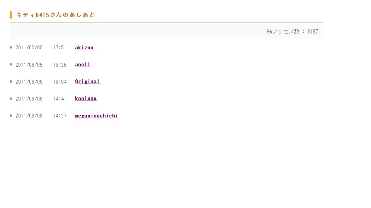Click the 総アクセス数 3197 total count
The width and height of the screenshot is (371, 208).
pos(292,32)
